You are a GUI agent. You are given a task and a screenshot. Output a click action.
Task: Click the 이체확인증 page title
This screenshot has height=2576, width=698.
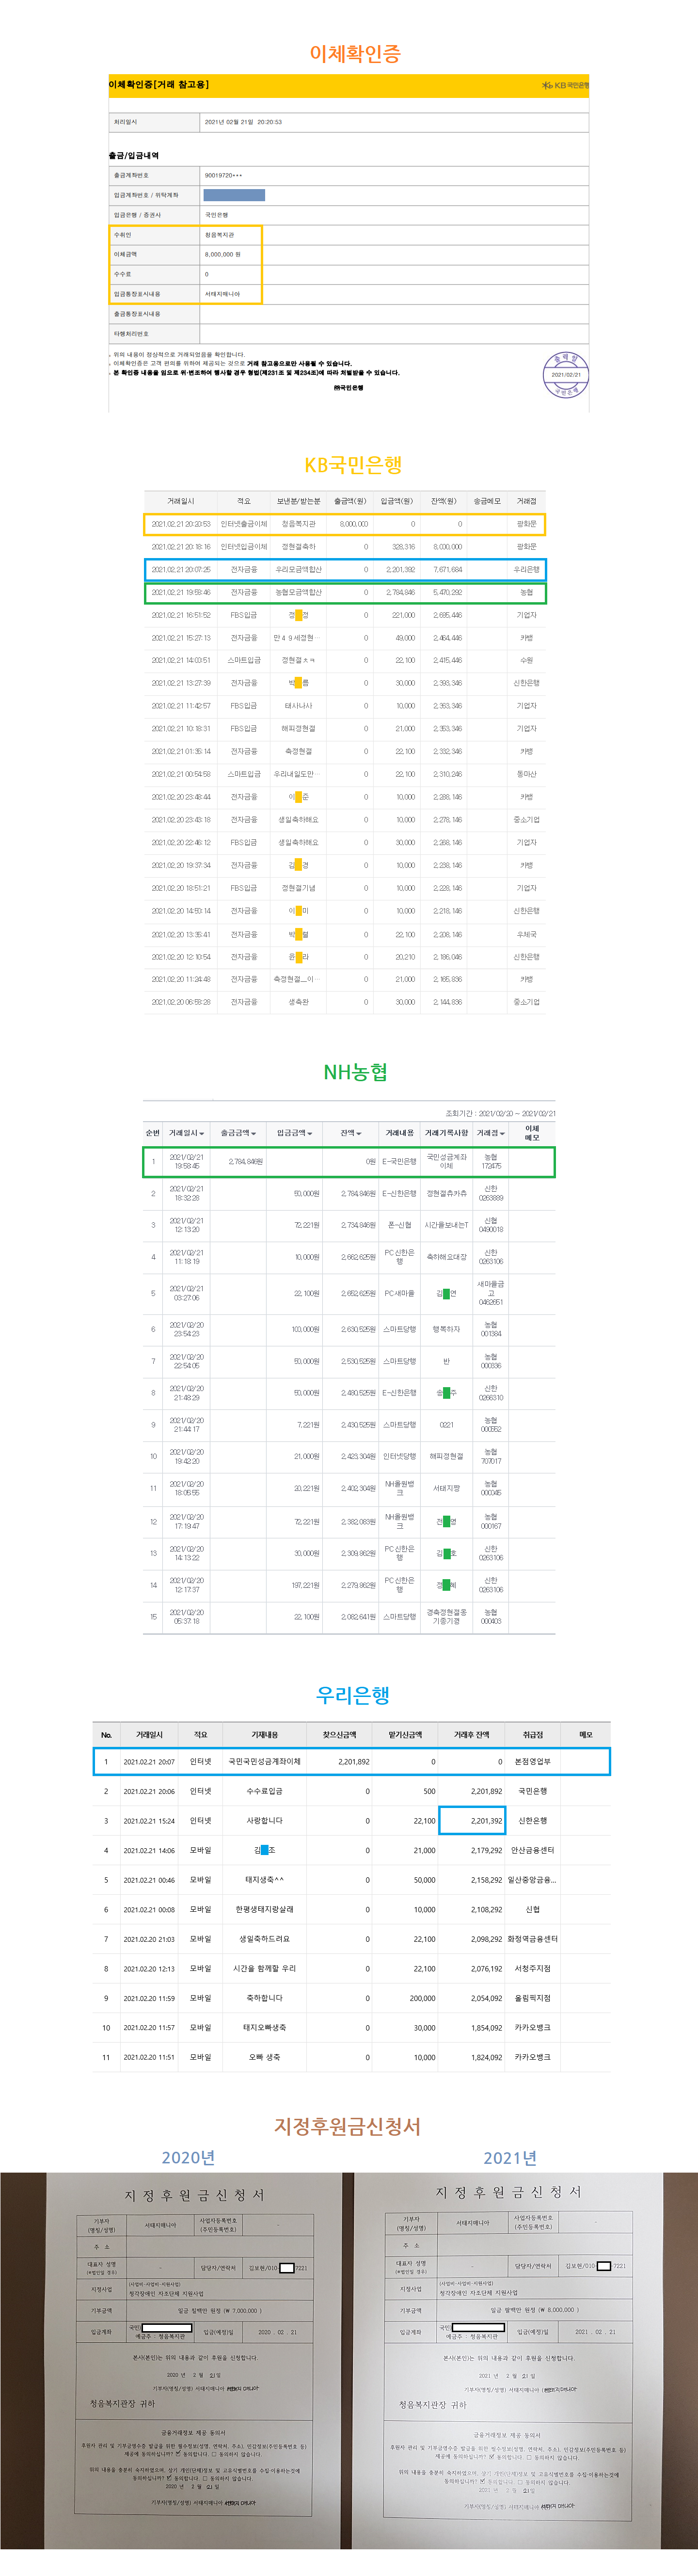pos(354,53)
